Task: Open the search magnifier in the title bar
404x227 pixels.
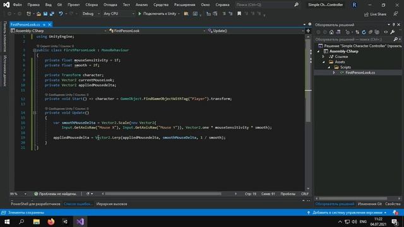Action: point(297,4)
